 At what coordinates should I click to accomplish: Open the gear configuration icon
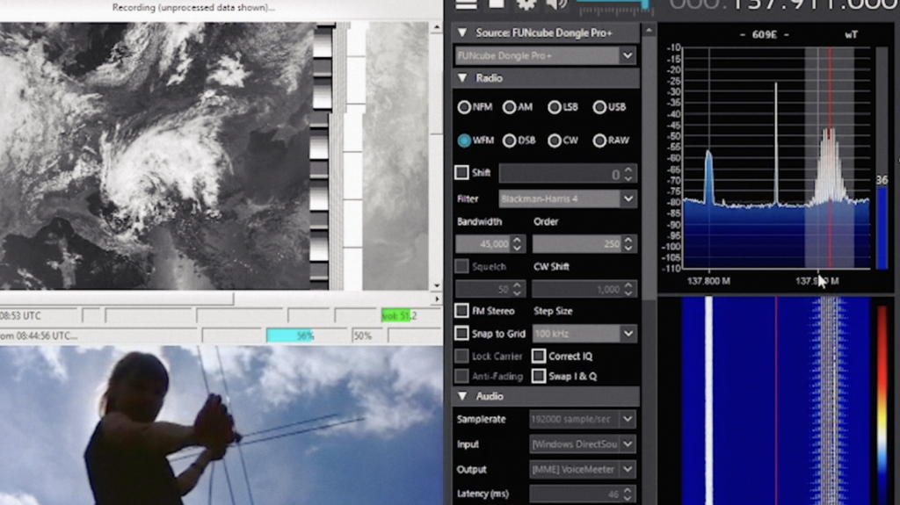coord(526,4)
